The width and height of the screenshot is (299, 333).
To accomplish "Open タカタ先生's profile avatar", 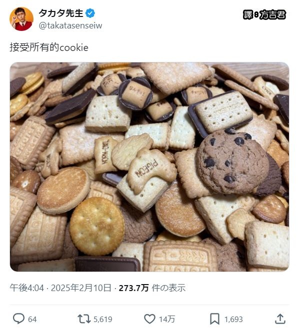I will (21, 18).
